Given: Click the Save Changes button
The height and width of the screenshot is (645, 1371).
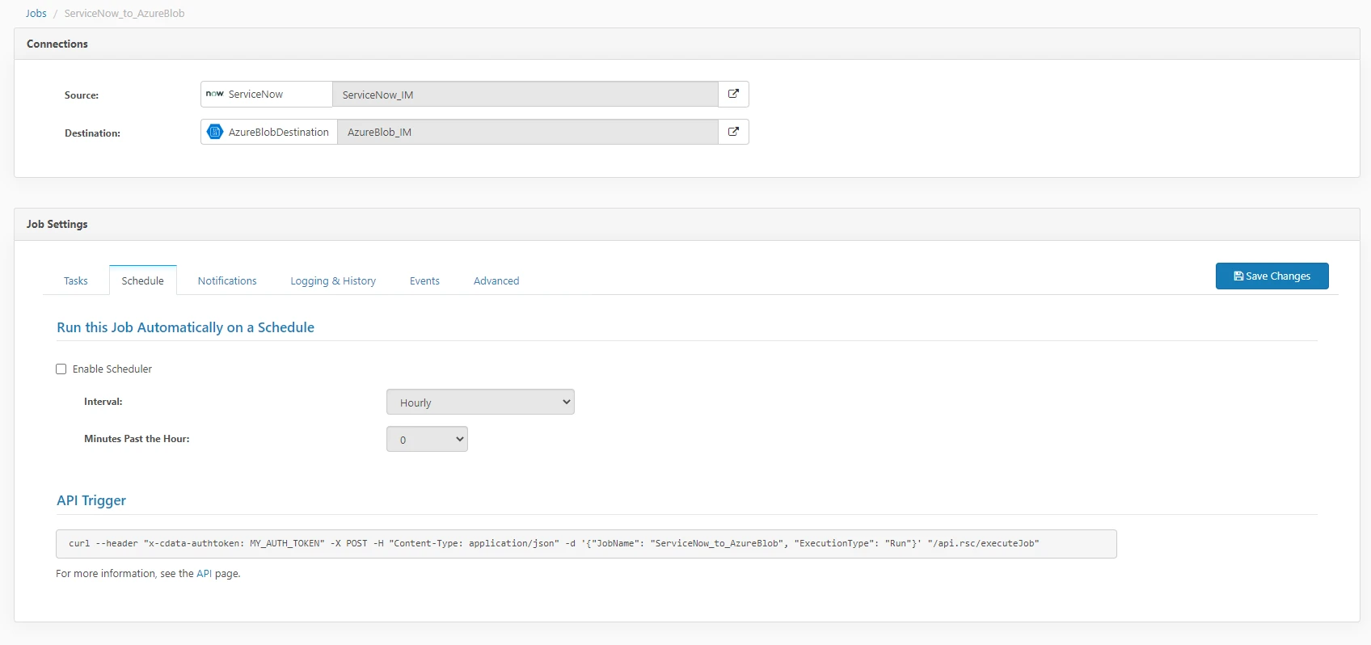Looking at the screenshot, I should point(1272,276).
